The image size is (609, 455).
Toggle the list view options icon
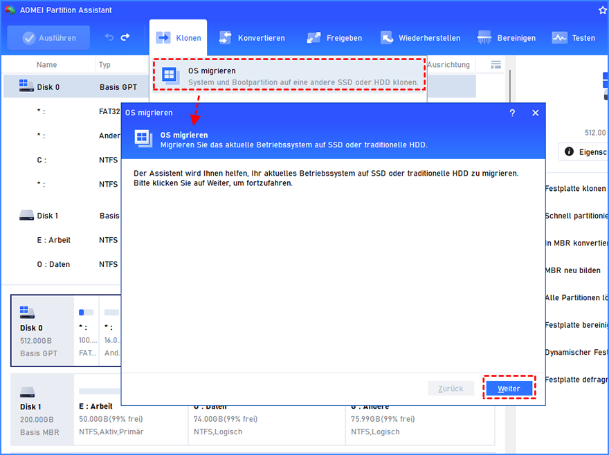[x=496, y=64]
